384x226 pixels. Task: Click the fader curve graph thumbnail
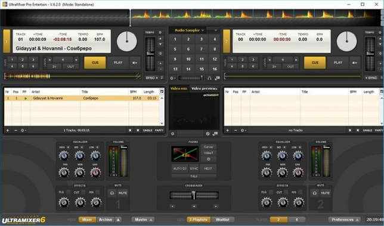[x=185, y=154]
